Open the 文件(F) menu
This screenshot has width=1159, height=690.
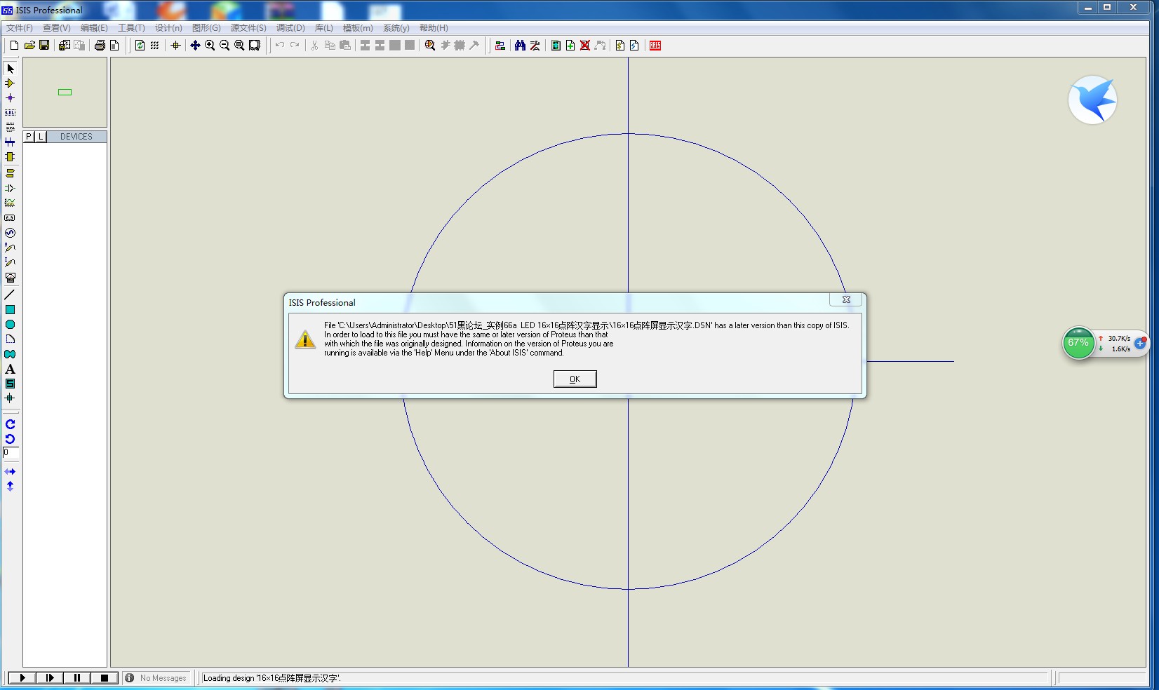(19, 28)
